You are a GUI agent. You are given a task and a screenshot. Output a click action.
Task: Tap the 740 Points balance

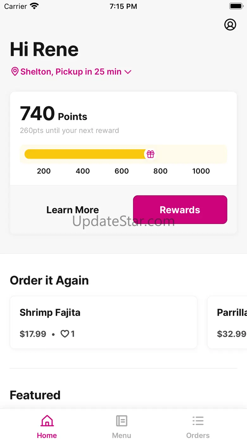click(x=54, y=114)
